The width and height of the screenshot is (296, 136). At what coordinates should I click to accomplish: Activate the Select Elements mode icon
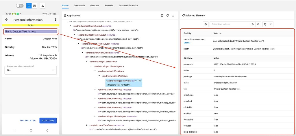(29, 6)
